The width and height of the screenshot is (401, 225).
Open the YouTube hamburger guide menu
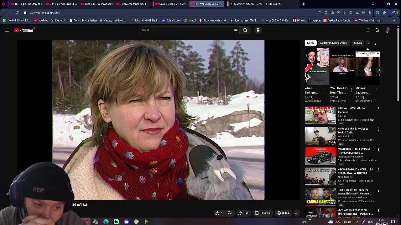[7, 30]
